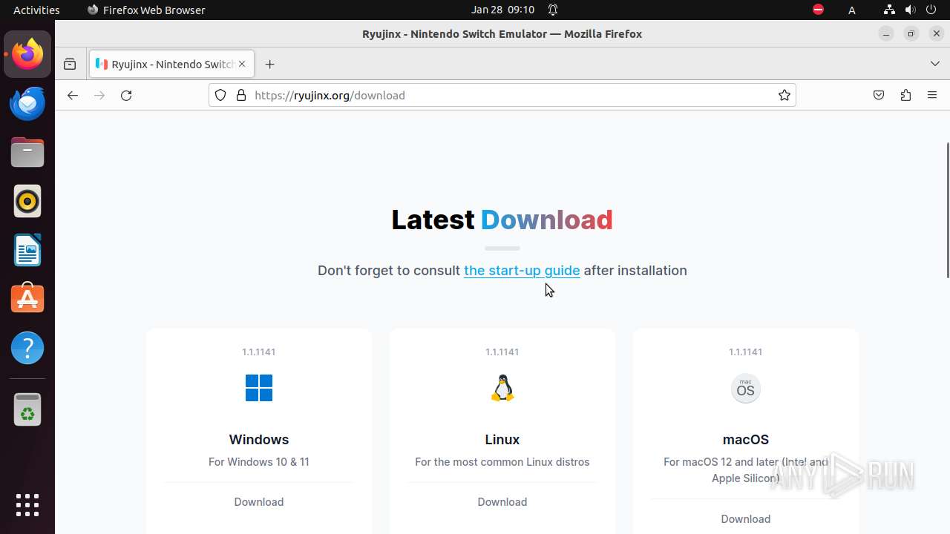Open the start-up guide link
Image resolution: width=950 pixels, height=534 pixels.
pos(522,271)
